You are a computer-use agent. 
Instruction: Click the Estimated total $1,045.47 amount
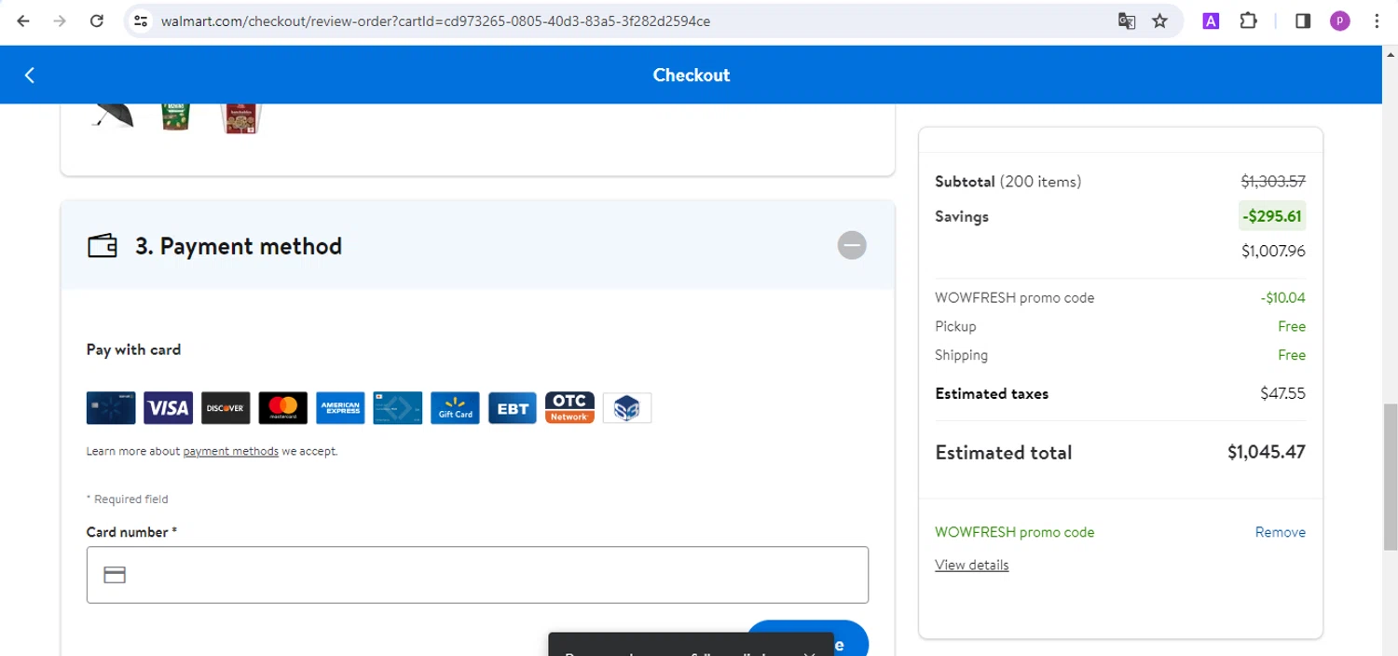(1266, 452)
